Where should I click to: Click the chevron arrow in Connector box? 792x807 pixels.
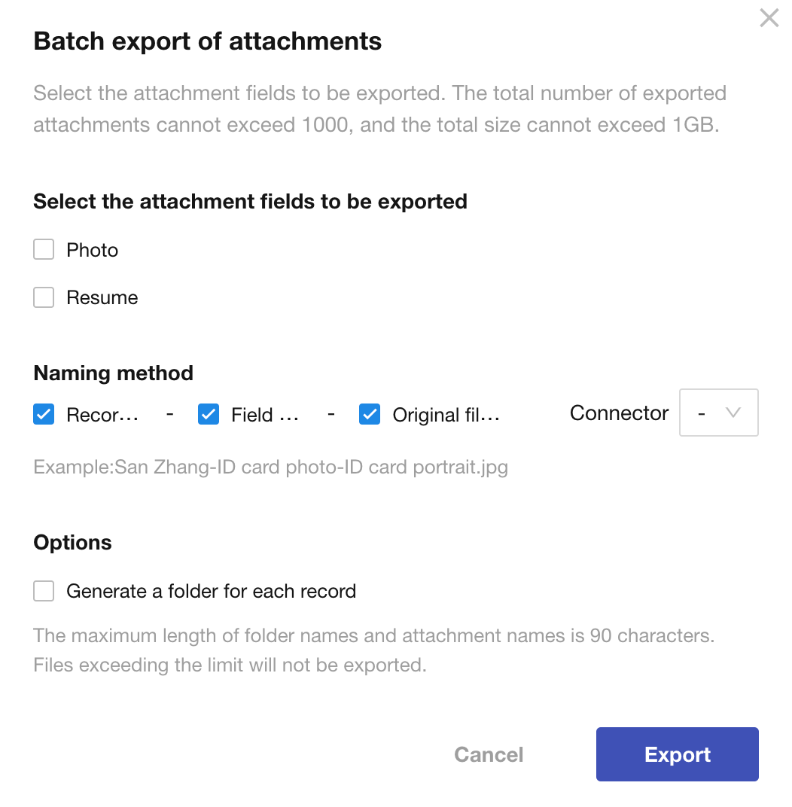pyautogui.click(x=733, y=413)
